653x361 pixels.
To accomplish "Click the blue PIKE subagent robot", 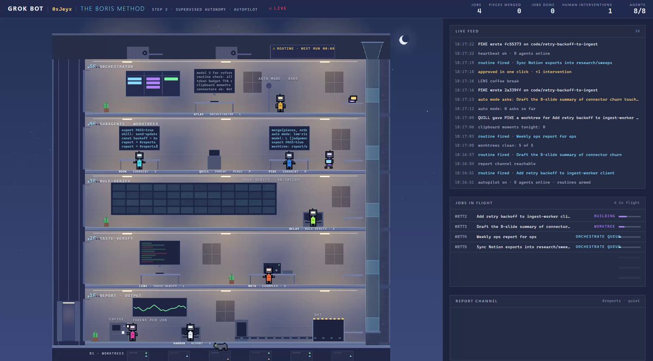I will point(289,161).
